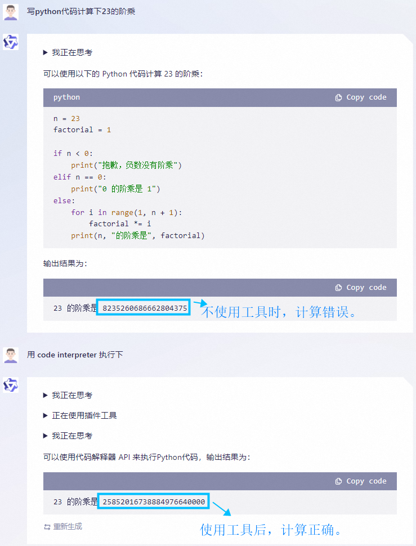Image resolution: width=416 pixels, height=546 pixels.
Task: Click copy icon in the python code header
Action: pos(338,97)
